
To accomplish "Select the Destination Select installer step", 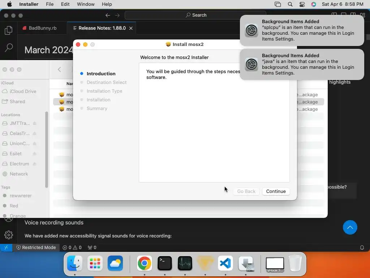I will point(107,82).
